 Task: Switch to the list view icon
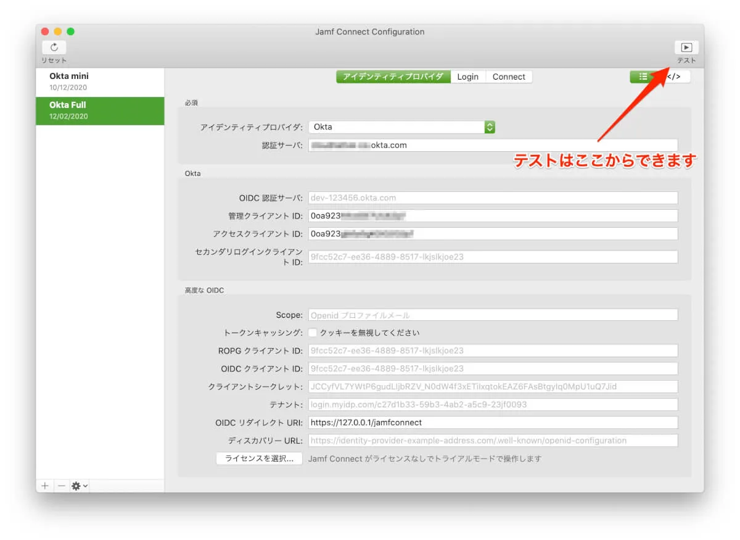(644, 77)
